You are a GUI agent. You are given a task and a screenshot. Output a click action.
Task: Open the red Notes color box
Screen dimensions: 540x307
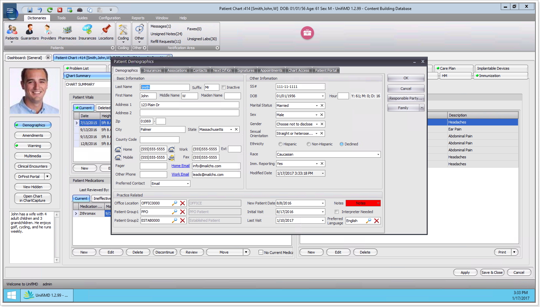click(x=363, y=203)
